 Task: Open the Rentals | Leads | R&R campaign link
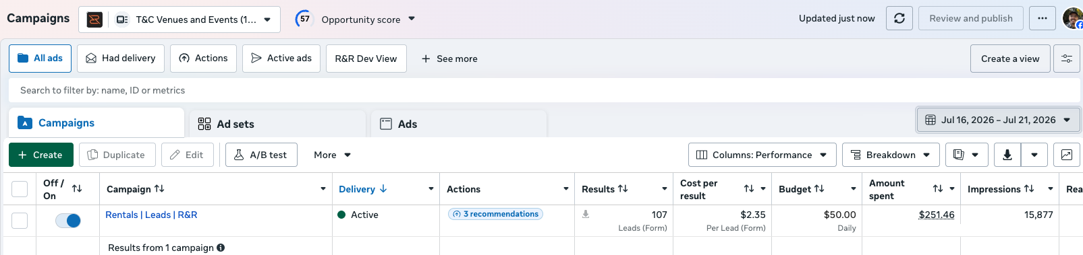point(151,215)
